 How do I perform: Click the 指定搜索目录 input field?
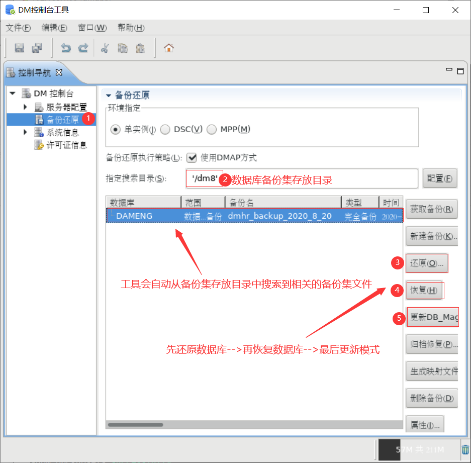tap(302, 178)
